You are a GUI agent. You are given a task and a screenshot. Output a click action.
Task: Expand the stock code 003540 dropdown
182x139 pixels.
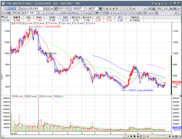pyautogui.click(x=19, y=8)
